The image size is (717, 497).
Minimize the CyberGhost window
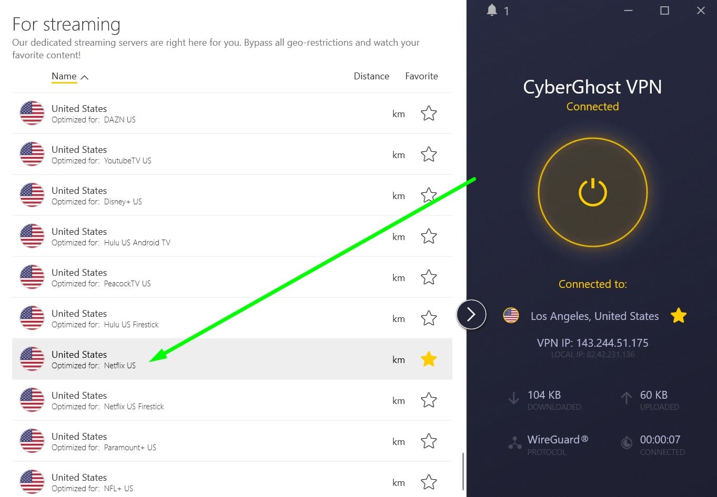[x=628, y=11]
